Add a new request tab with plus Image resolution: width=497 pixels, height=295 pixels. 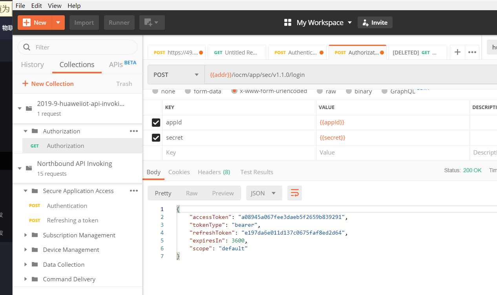(457, 52)
